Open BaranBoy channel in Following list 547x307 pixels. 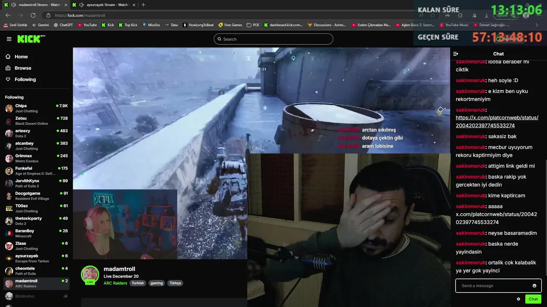tap(36, 233)
